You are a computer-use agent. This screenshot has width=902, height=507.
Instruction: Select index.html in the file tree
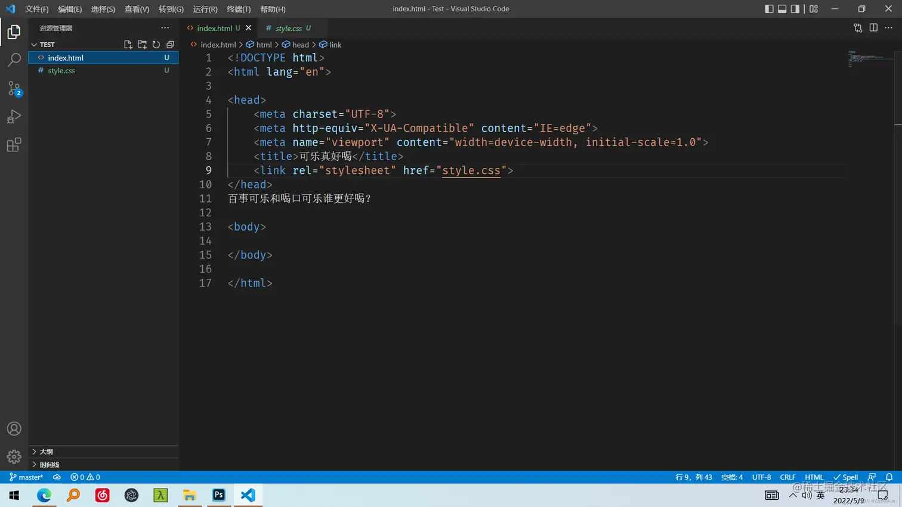(103, 58)
